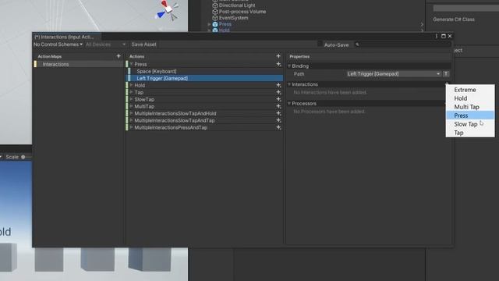Choose Hold from the interactions popup

pos(470,98)
